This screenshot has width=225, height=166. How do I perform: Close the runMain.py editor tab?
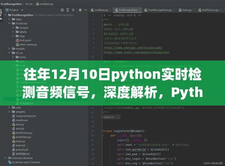(111, 10)
